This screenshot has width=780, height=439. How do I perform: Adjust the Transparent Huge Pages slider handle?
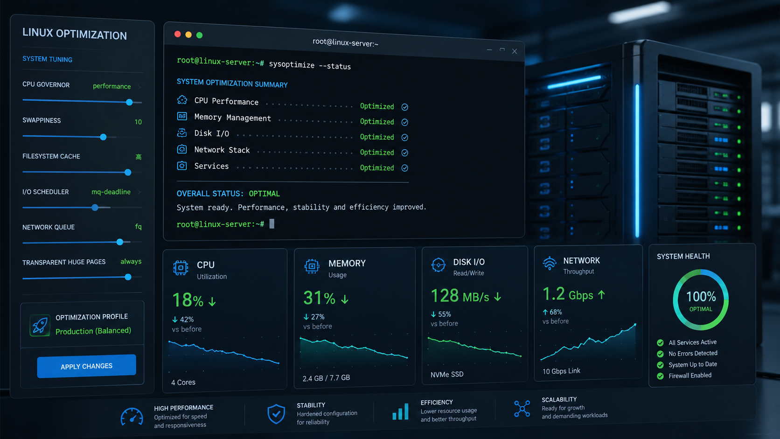pyautogui.click(x=128, y=277)
